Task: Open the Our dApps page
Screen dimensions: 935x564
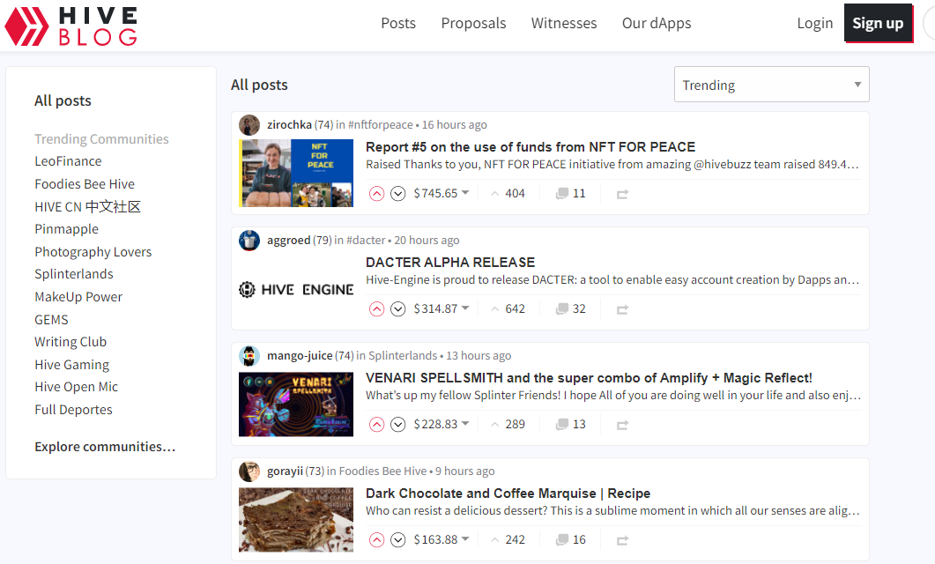Action: click(657, 23)
